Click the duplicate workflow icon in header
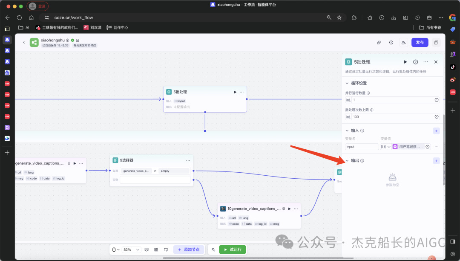The image size is (460, 261). pos(379,43)
